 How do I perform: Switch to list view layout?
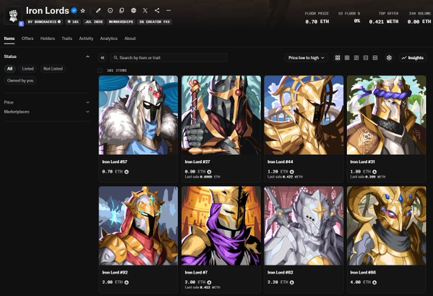[x=366, y=58]
